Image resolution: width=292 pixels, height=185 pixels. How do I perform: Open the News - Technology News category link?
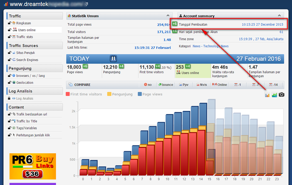(210, 46)
